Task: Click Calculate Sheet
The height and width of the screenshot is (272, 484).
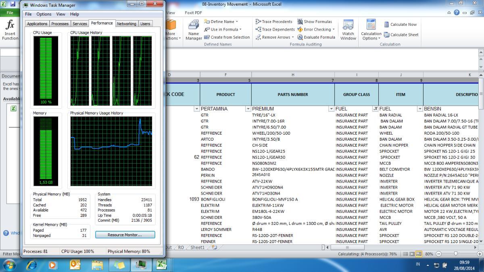Action: pos(401,35)
